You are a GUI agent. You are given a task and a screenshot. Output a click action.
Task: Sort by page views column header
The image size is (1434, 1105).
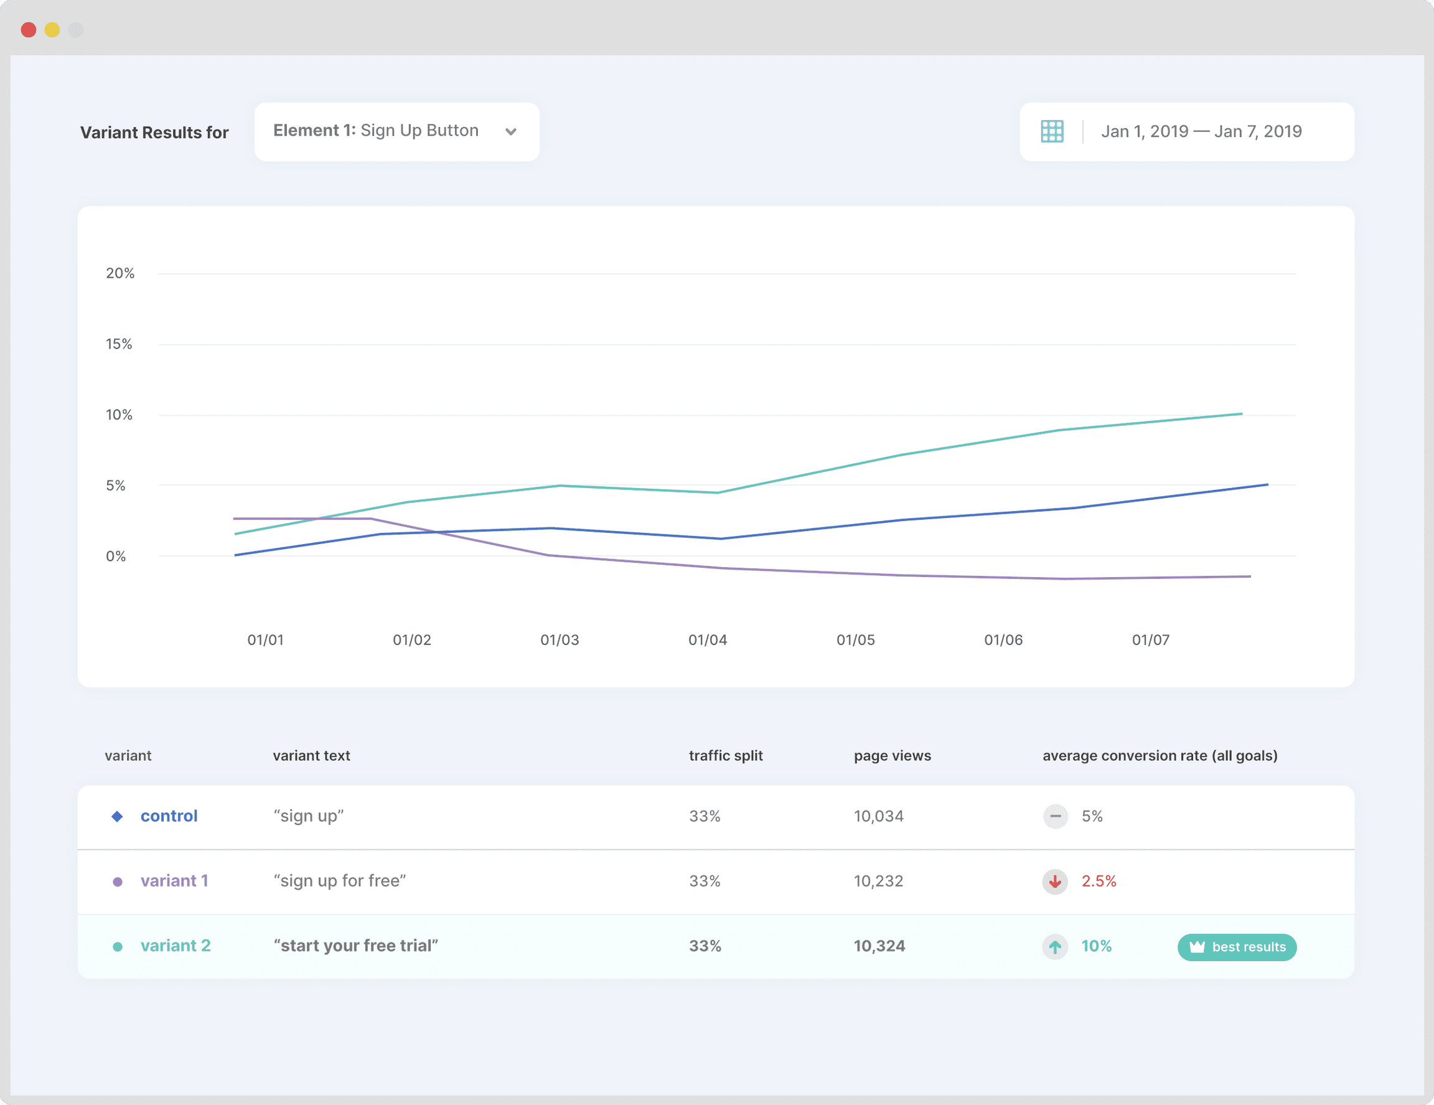point(892,756)
